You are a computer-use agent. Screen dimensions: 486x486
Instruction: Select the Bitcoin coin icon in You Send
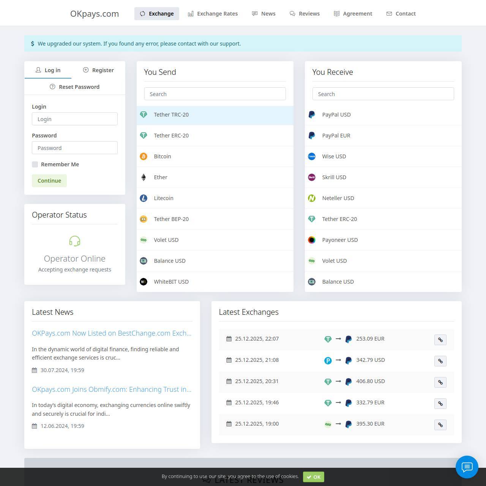click(x=144, y=156)
